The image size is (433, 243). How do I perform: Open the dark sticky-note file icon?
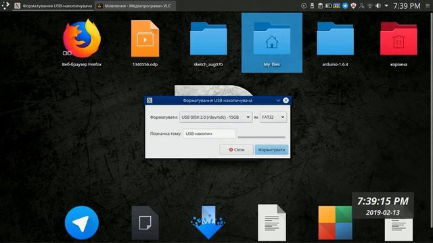click(x=145, y=223)
